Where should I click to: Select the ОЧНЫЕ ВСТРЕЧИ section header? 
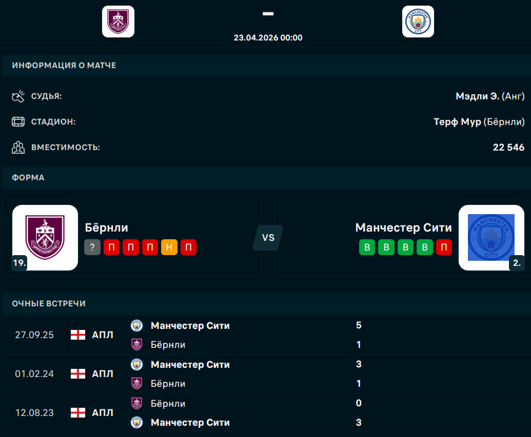(49, 303)
